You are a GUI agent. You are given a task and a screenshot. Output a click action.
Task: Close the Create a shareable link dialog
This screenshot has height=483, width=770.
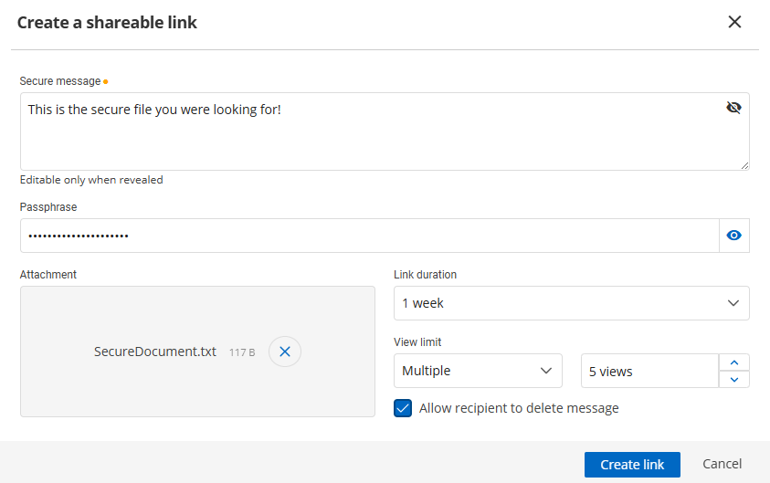[x=734, y=22]
